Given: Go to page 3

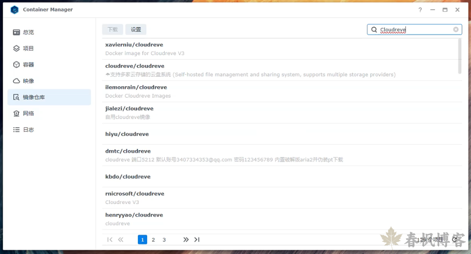Looking at the screenshot, I should [164, 240].
